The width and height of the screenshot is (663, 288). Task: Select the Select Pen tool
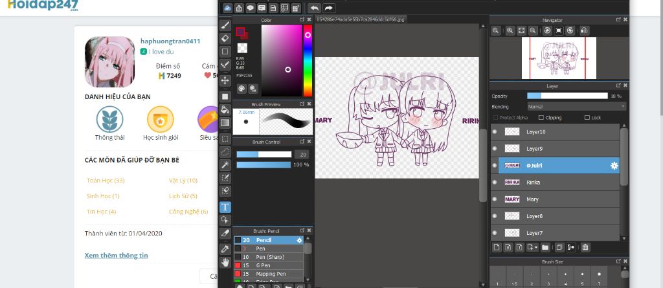click(225, 177)
